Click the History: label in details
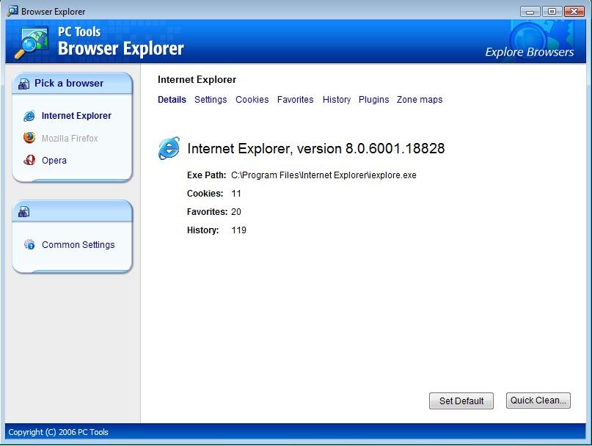This screenshot has width=592, height=446. (x=202, y=230)
